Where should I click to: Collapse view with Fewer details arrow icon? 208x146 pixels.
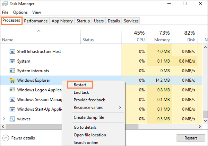(6, 138)
